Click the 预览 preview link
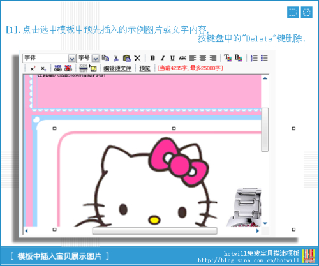Viewport: 319px width, 266px height. (145, 68)
